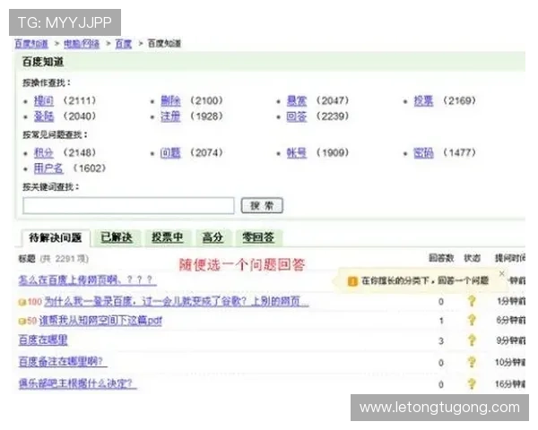This screenshot has width=538, height=430.
Task: Open the 帐号 common-question link
Action: [297, 152]
